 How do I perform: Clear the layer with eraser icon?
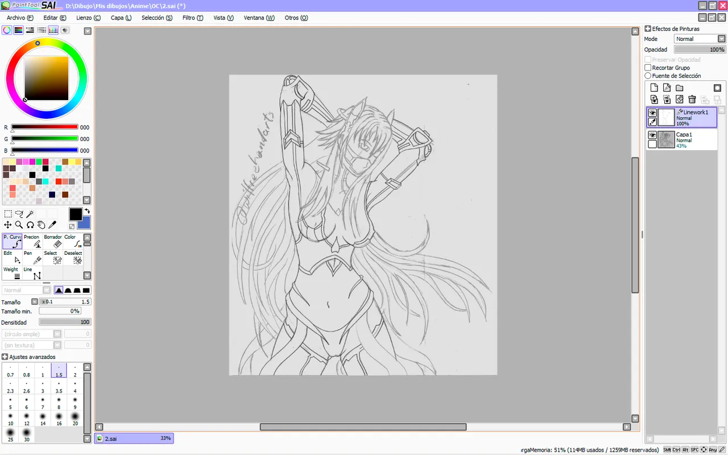680,100
